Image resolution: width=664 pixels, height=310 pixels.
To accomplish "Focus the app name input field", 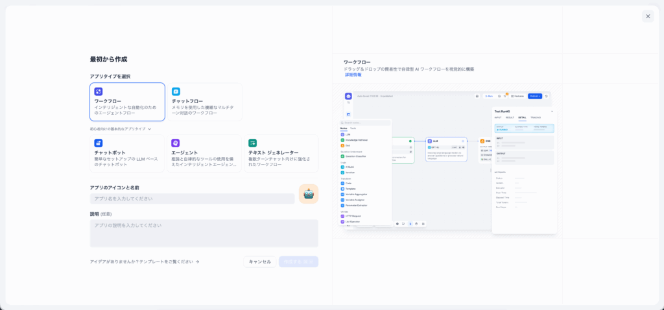I will point(192,198).
